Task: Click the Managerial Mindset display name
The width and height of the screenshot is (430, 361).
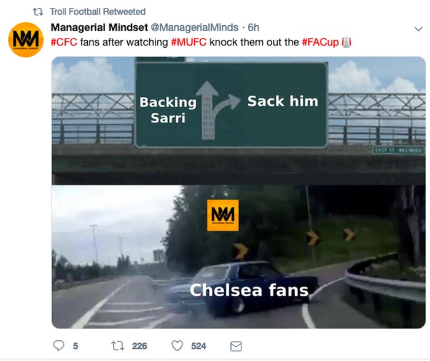Action: (x=99, y=28)
